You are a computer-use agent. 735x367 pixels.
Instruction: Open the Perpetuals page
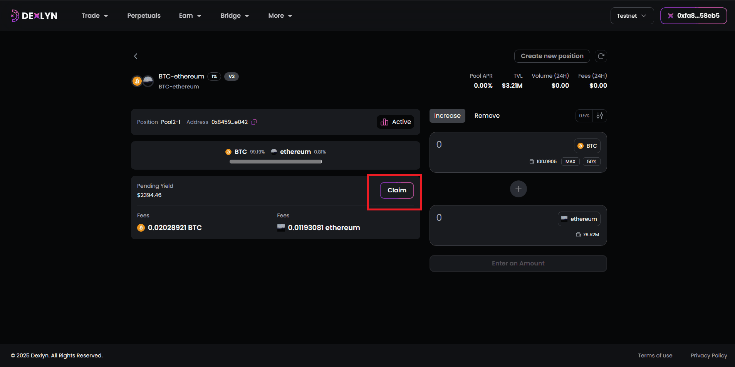(x=144, y=16)
